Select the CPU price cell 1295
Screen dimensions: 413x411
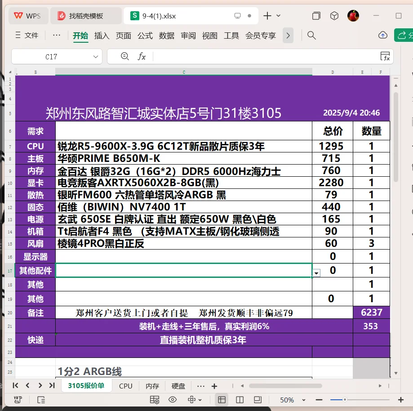coord(333,146)
